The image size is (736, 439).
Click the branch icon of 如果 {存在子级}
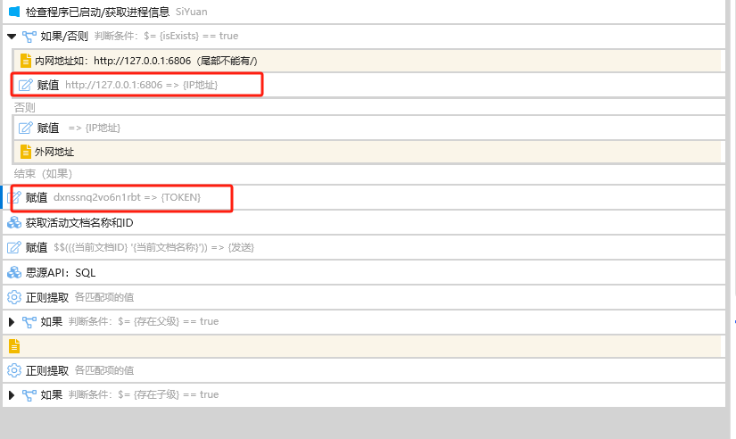point(29,395)
